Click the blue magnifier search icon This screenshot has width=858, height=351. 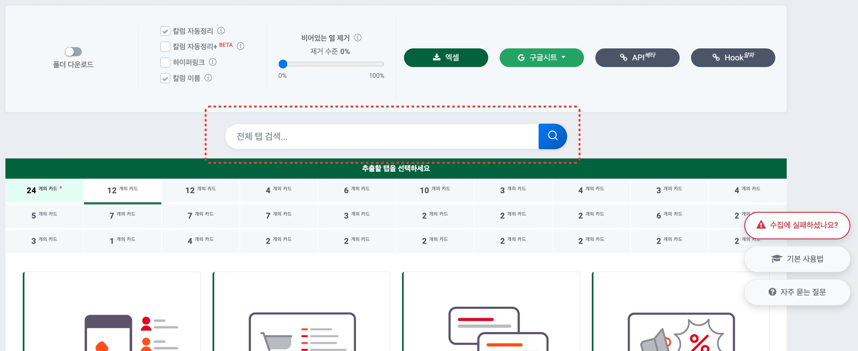553,136
